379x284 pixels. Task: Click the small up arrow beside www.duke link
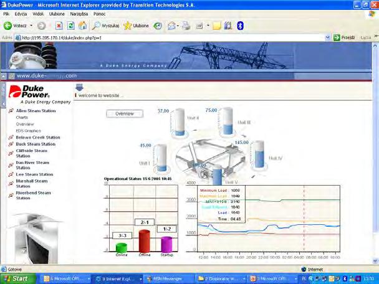pos(3,77)
